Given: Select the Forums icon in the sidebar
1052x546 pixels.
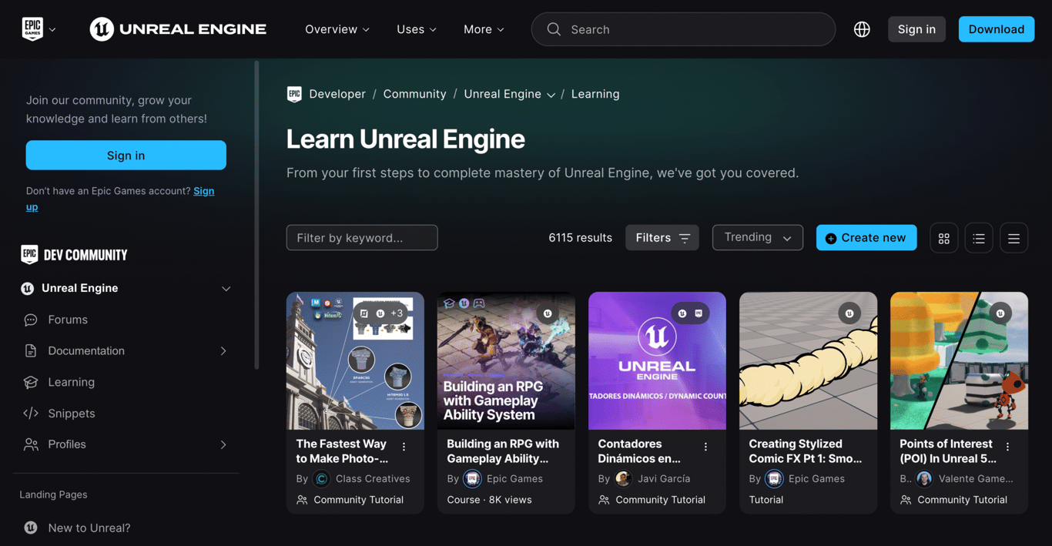Looking at the screenshot, I should (30, 319).
